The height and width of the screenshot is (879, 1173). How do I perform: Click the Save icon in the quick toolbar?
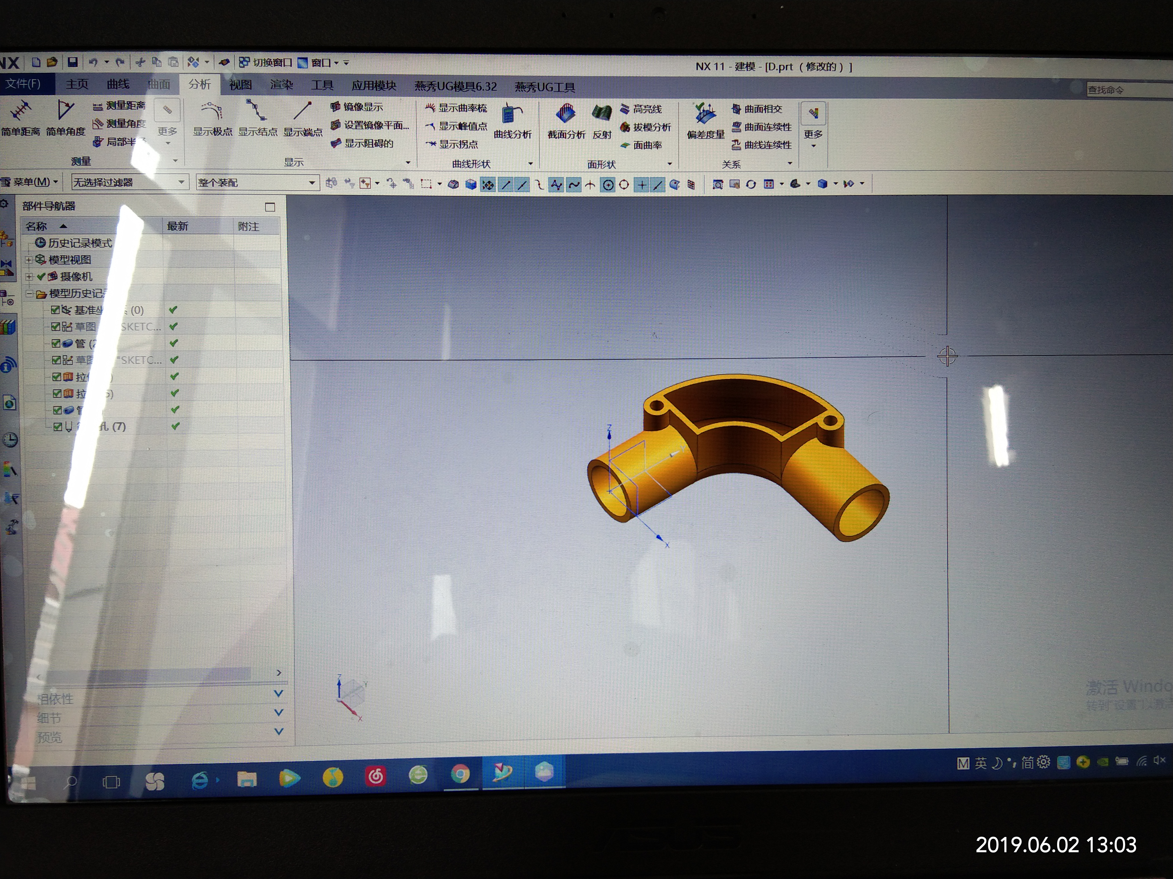(73, 62)
